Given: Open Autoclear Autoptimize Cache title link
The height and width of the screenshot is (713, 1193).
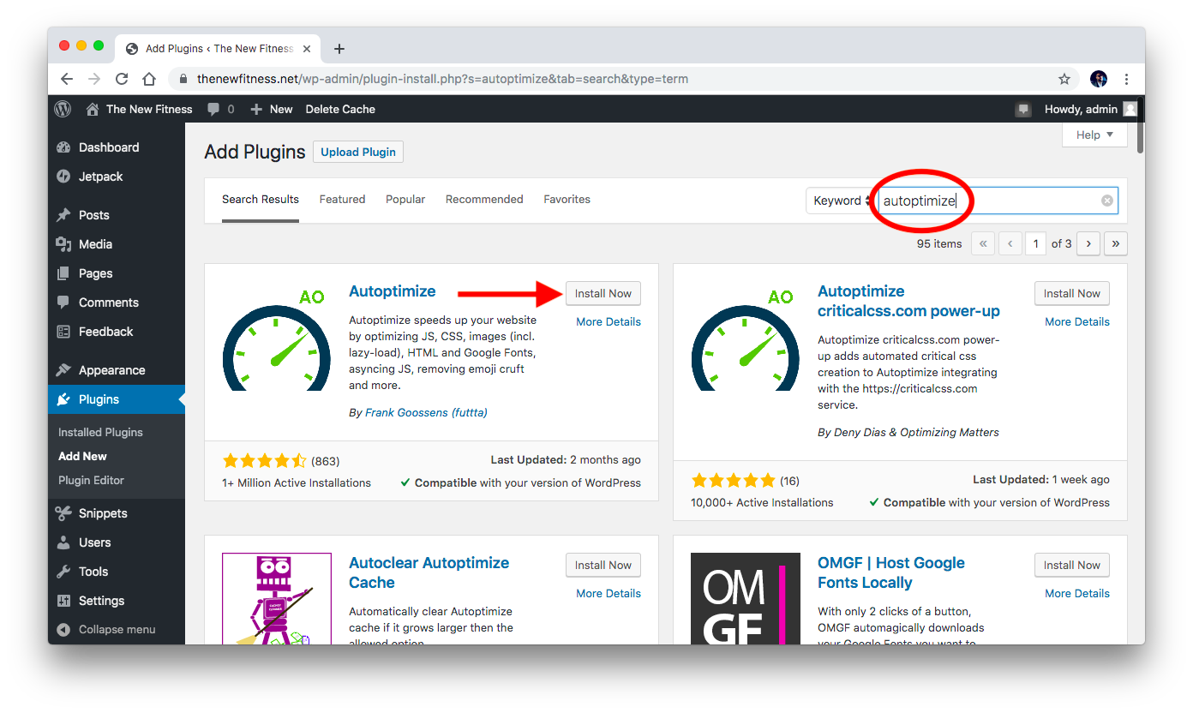Looking at the screenshot, I should [429, 572].
